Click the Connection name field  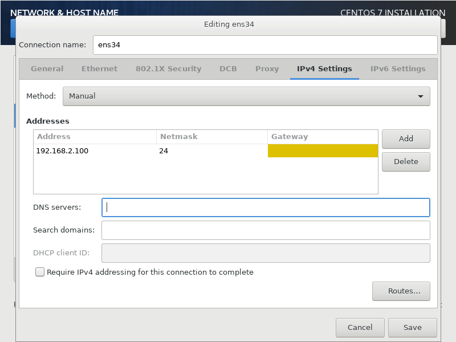265,45
